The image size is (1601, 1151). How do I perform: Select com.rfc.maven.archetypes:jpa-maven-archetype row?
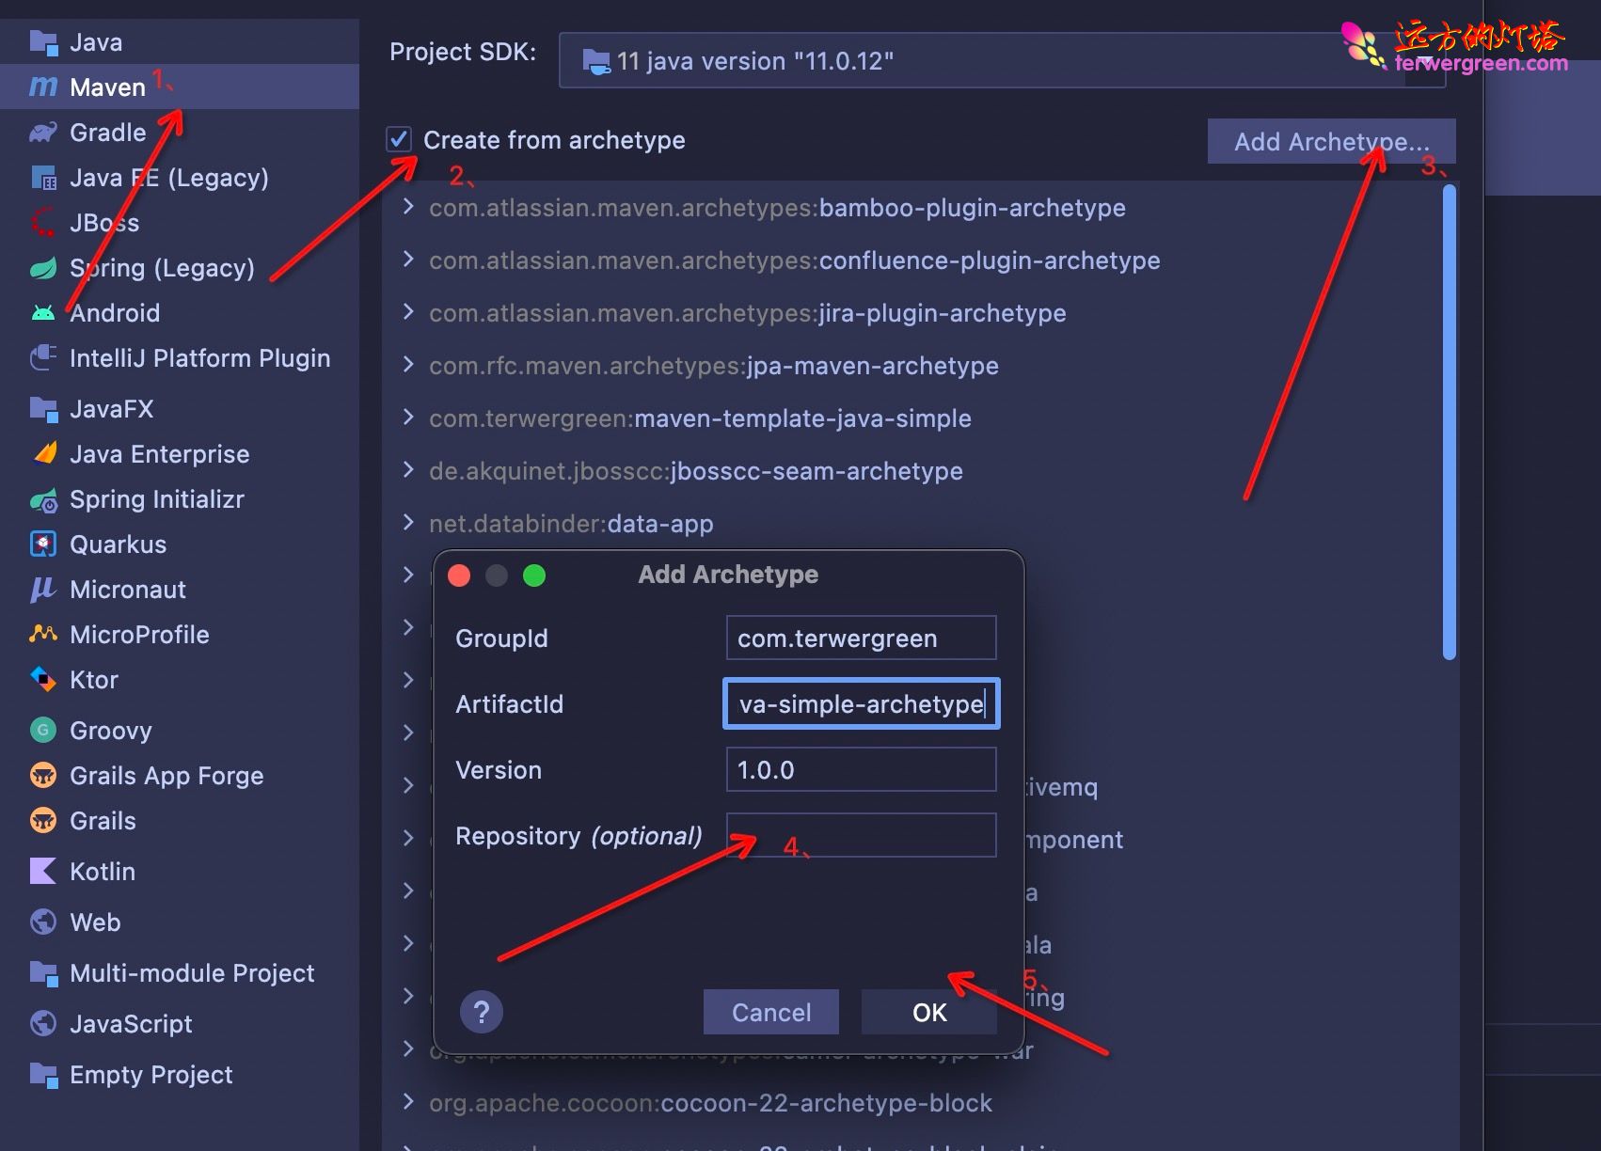click(x=714, y=365)
